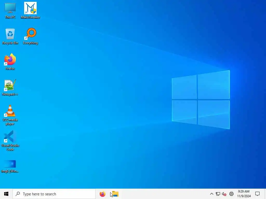Click the taskbar search box
Viewport: 266px width, 199px height.
pyautogui.click(x=54, y=194)
